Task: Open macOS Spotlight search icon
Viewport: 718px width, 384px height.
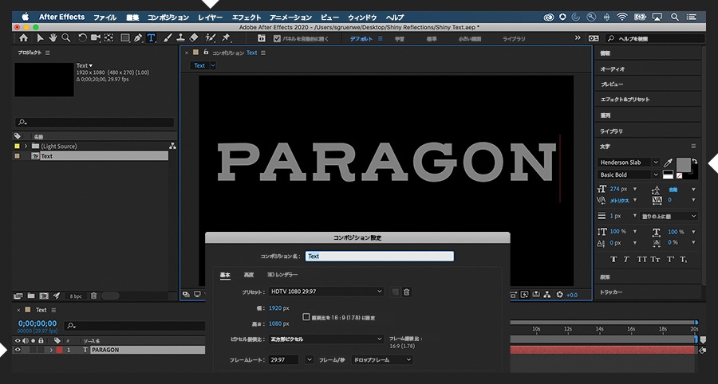Action: [x=674, y=17]
